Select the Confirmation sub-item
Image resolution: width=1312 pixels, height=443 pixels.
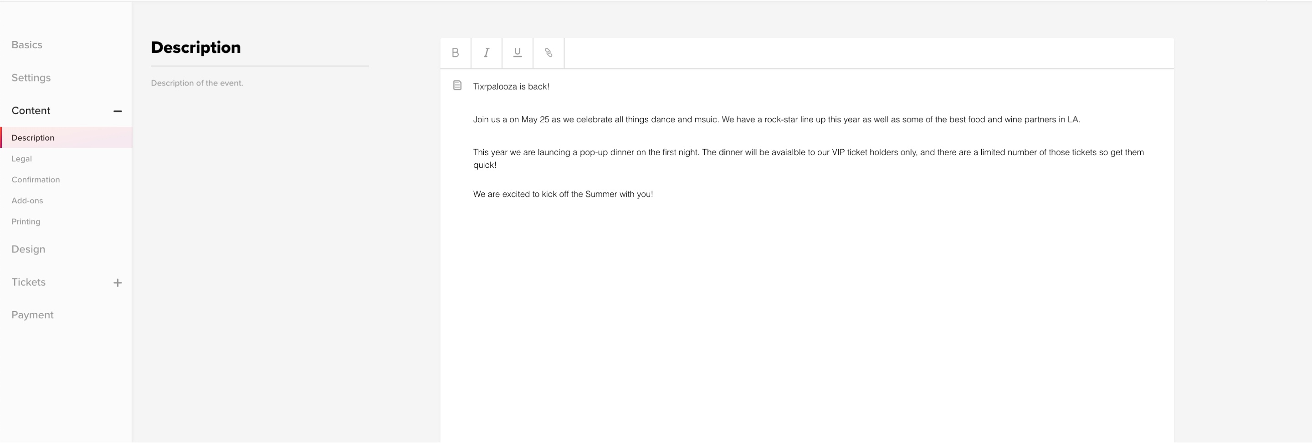(x=36, y=180)
